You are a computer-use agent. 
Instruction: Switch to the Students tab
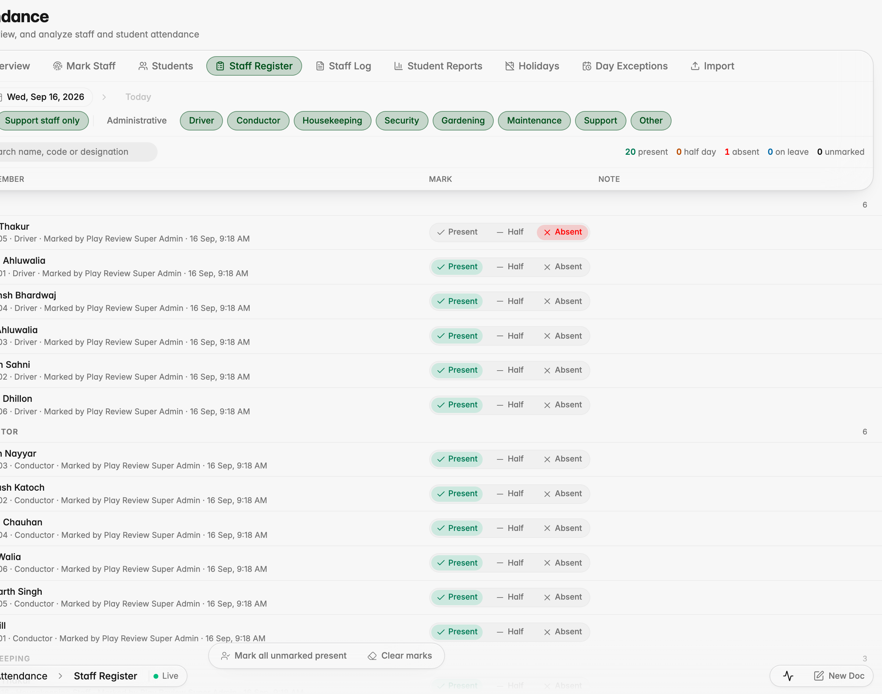pos(166,66)
